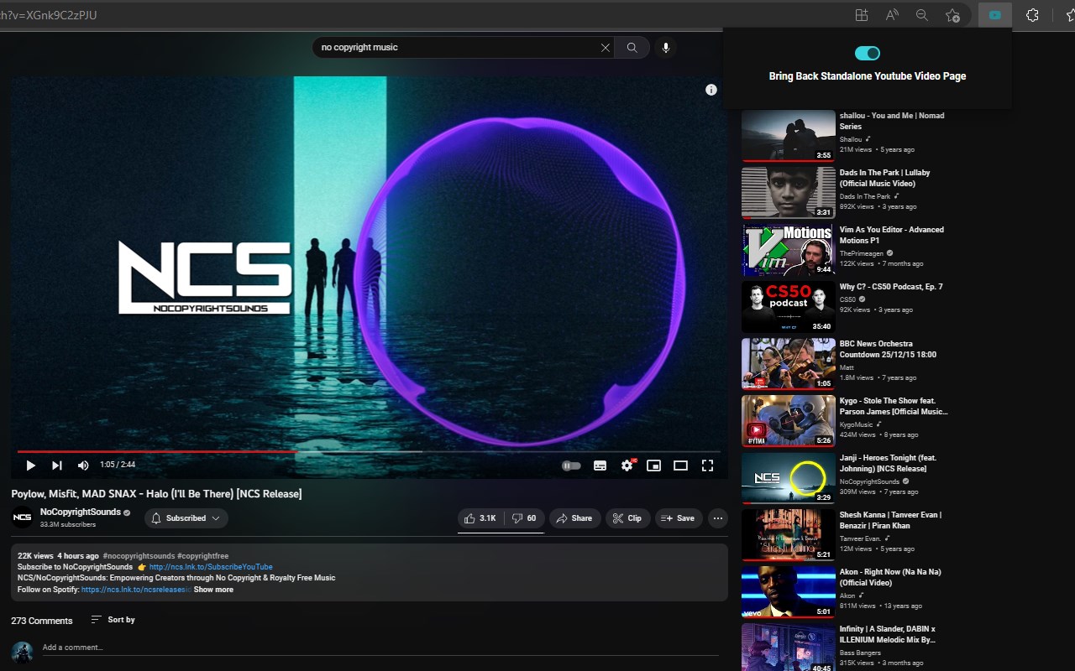Open the player settings gear
Screen dimensions: 1075x671
[627, 466]
